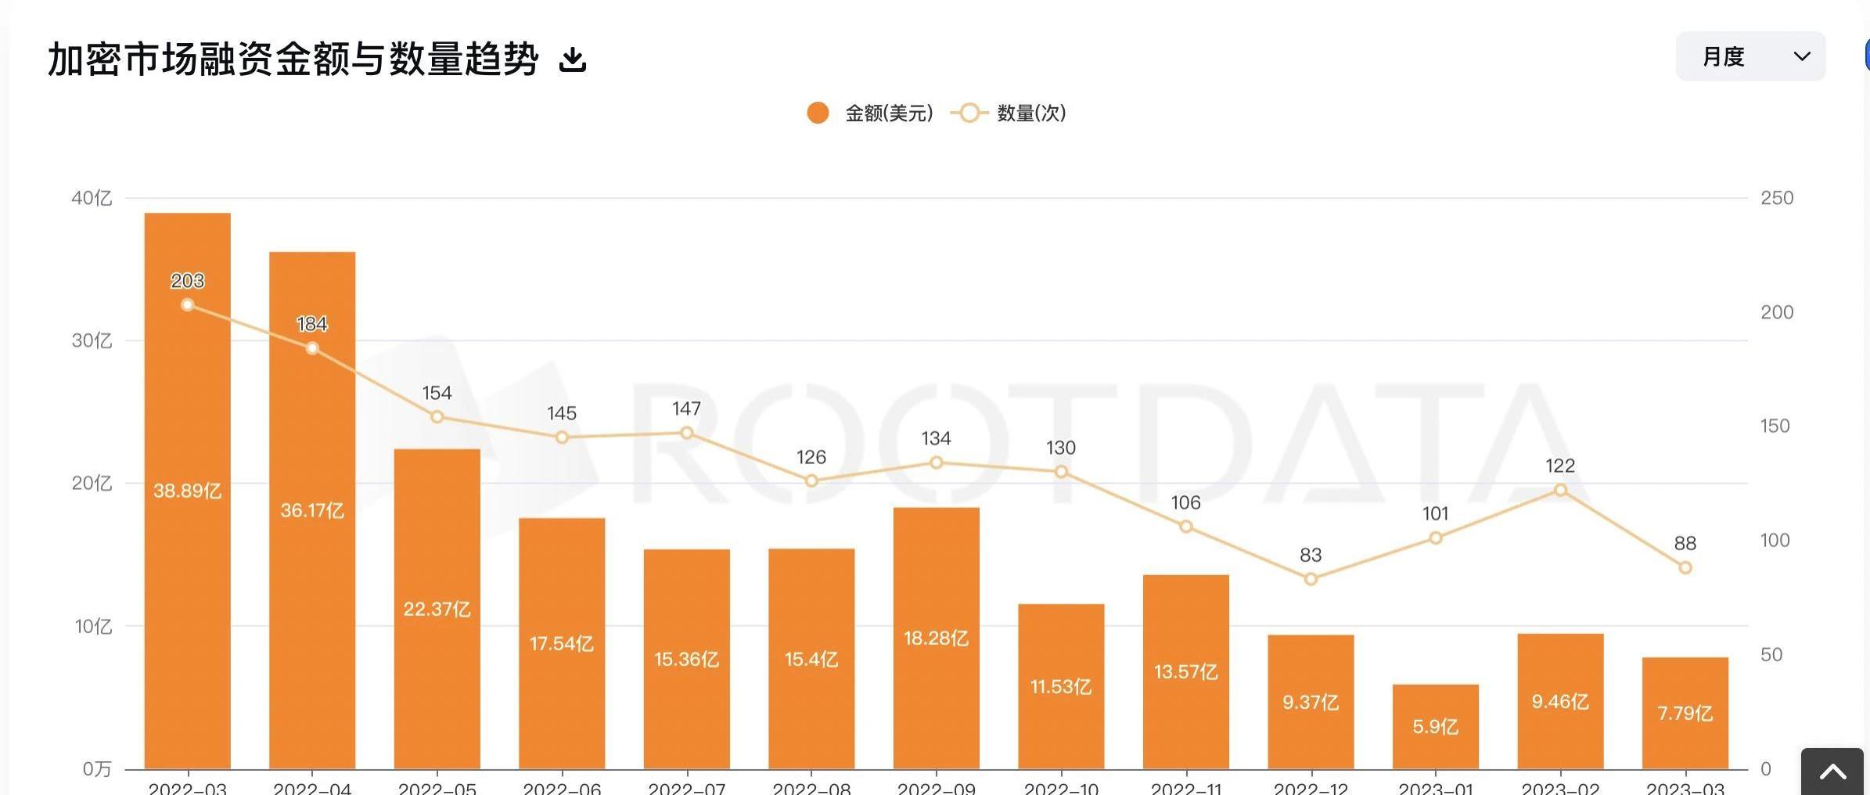Select the line data point labeled 147
Viewport: 1870px width, 795px height.
686,433
